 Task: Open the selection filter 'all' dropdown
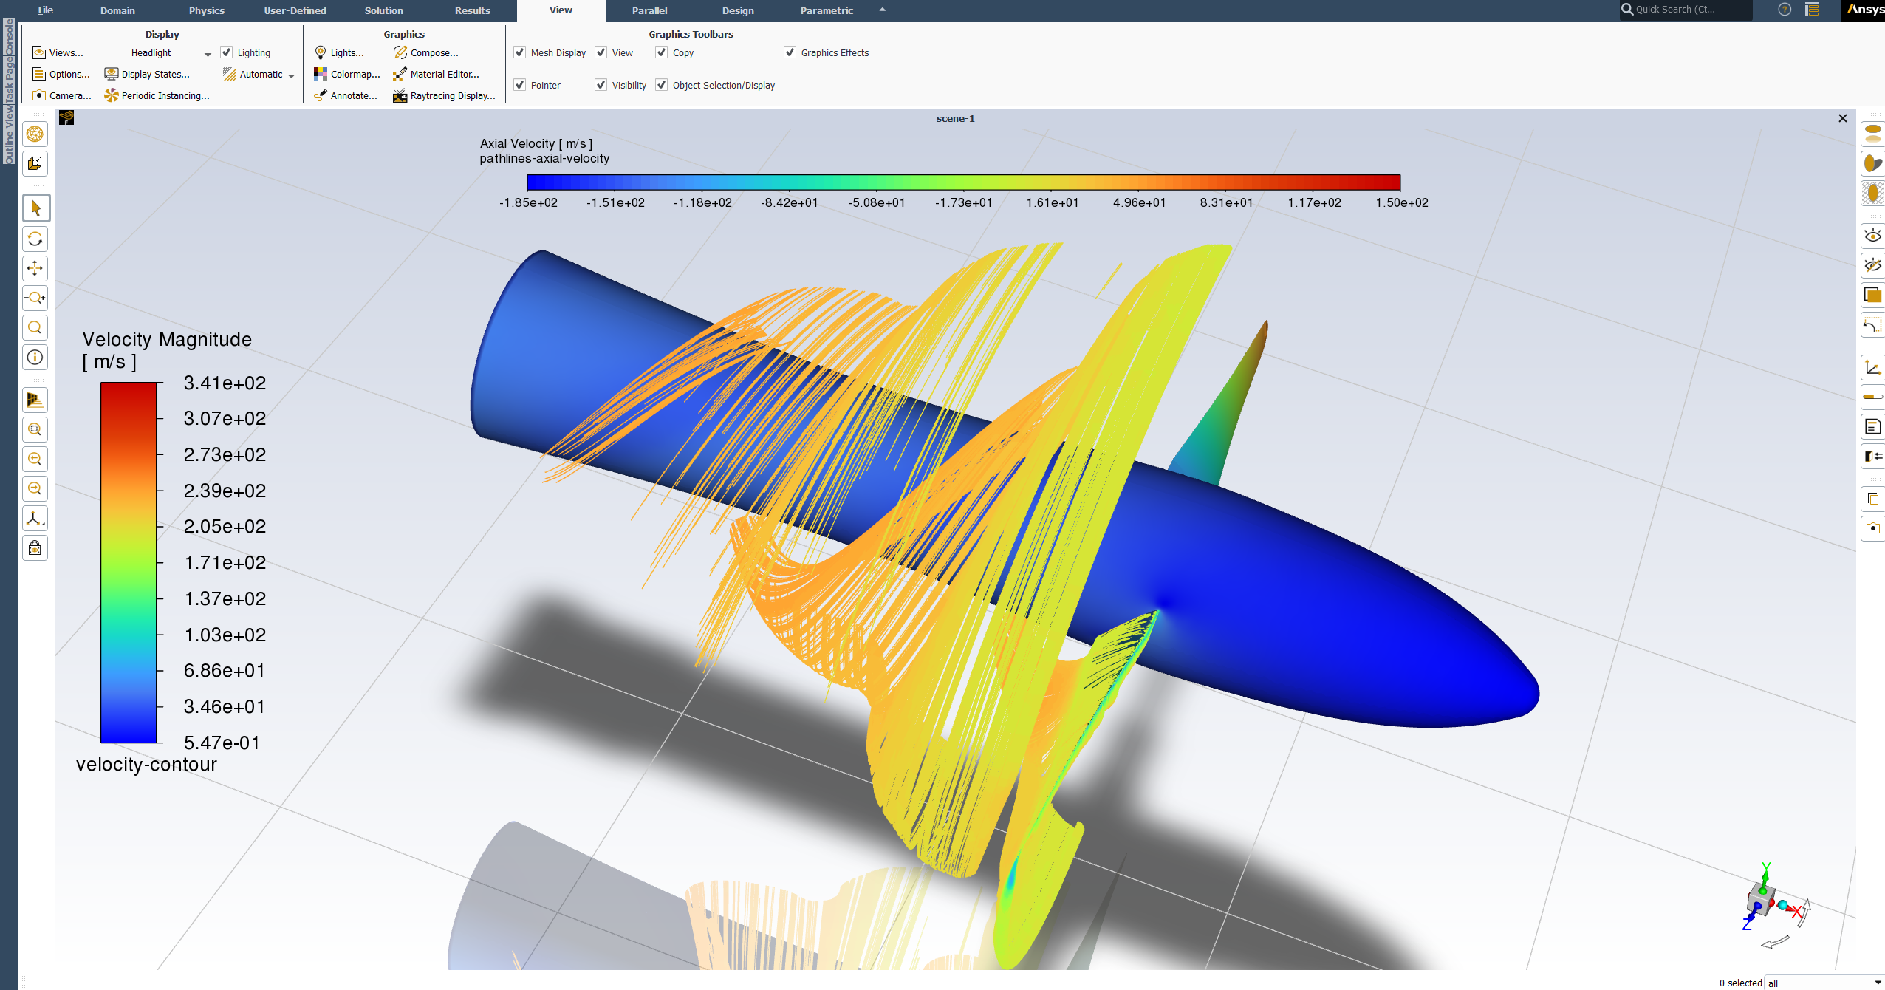pyautogui.click(x=1824, y=983)
